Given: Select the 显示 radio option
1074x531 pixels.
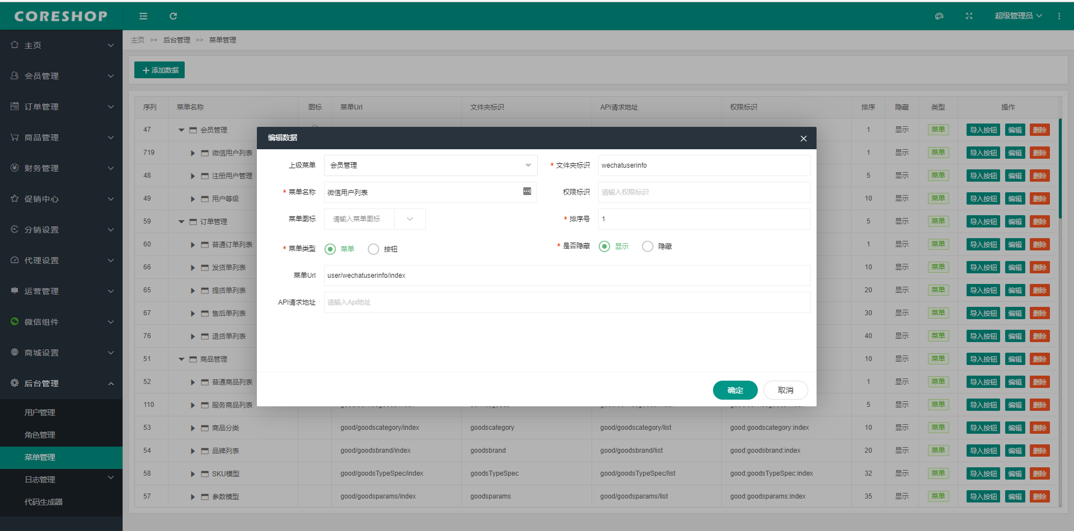Looking at the screenshot, I should coord(604,246).
